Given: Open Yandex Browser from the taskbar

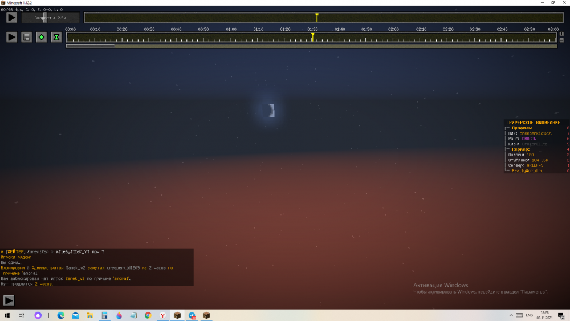Looking at the screenshot, I should [x=162, y=315].
